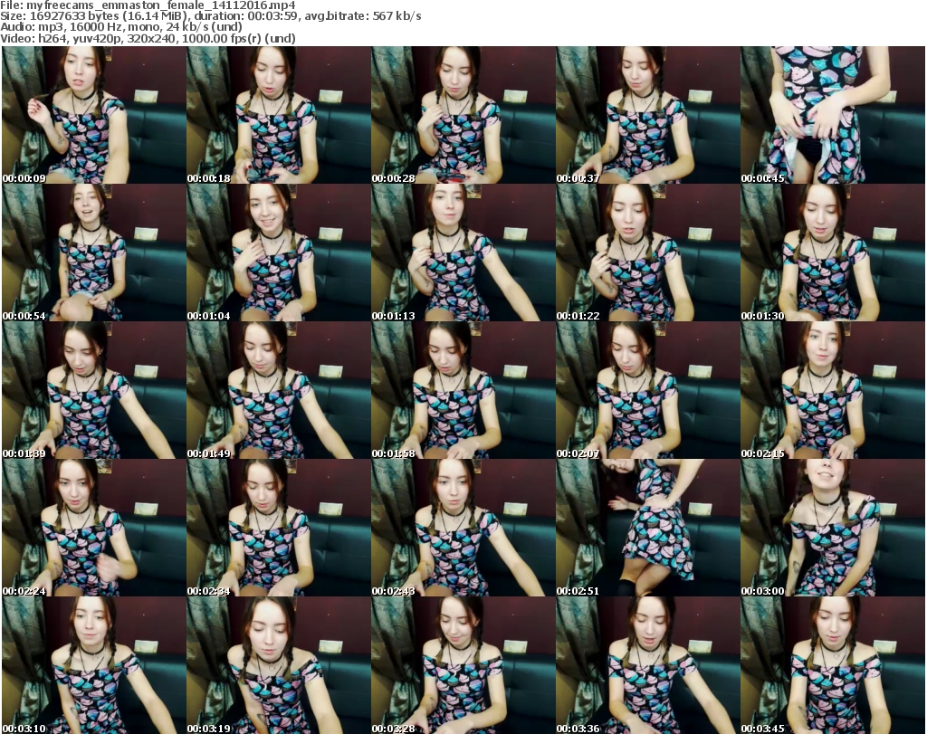Image resolution: width=927 pixels, height=734 pixels.
Task: Open the thumbnail marked 00:00:28
Action: tap(462, 115)
